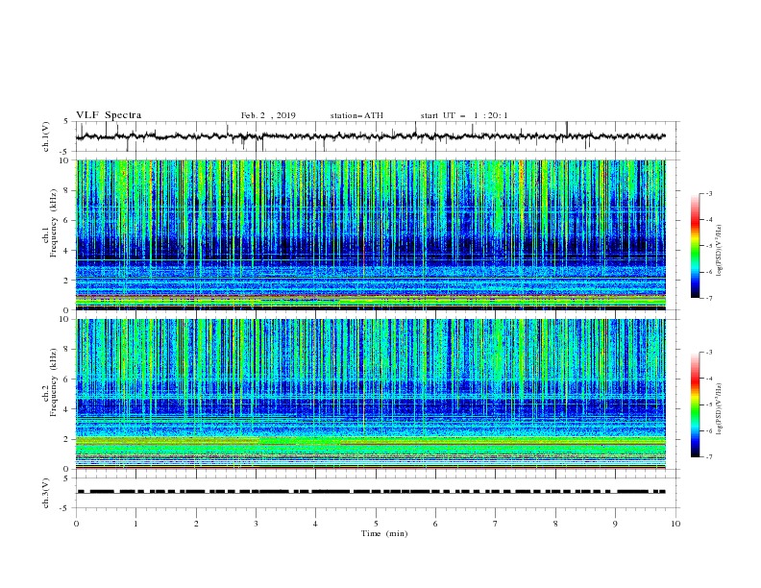Click the ch.2 spectrogram plot area
Screen dimensions: 761x588
coord(371,394)
